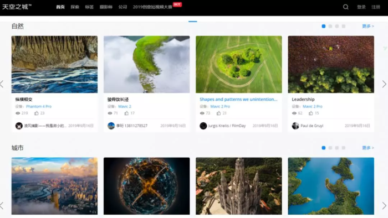Open the 公司 menu item

click(x=122, y=7)
